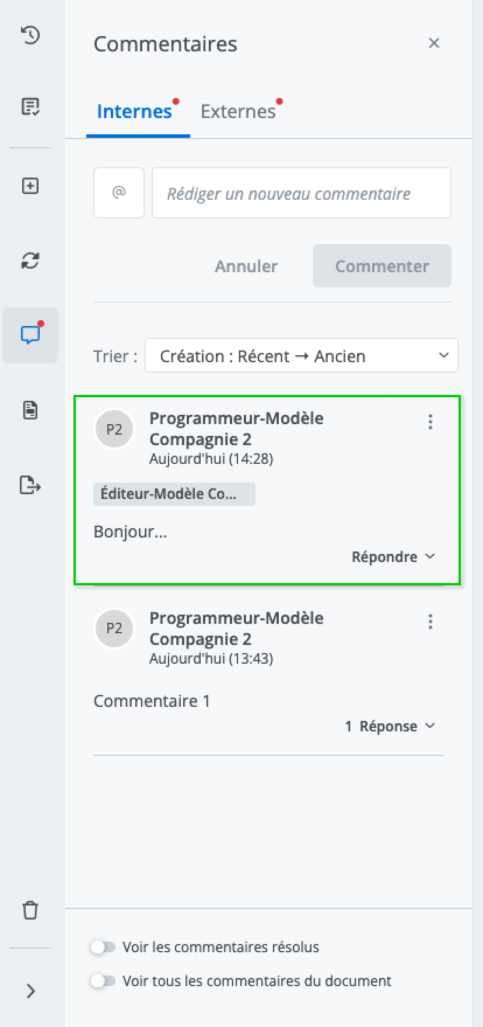Click the Annuler button
Screen dimensions: 483x1027
coord(246,266)
